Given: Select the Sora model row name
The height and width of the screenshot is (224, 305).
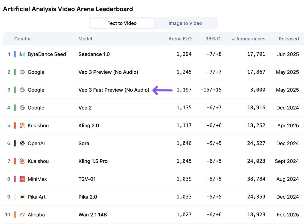Looking at the screenshot, I should (84, 143).
